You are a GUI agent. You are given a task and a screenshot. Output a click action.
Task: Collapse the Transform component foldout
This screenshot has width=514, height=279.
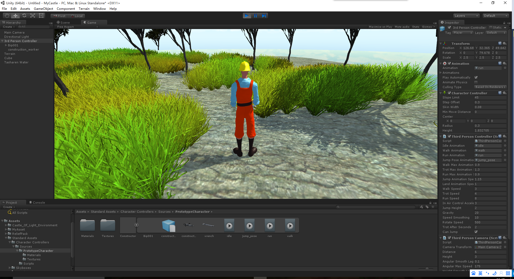(441, 43)
